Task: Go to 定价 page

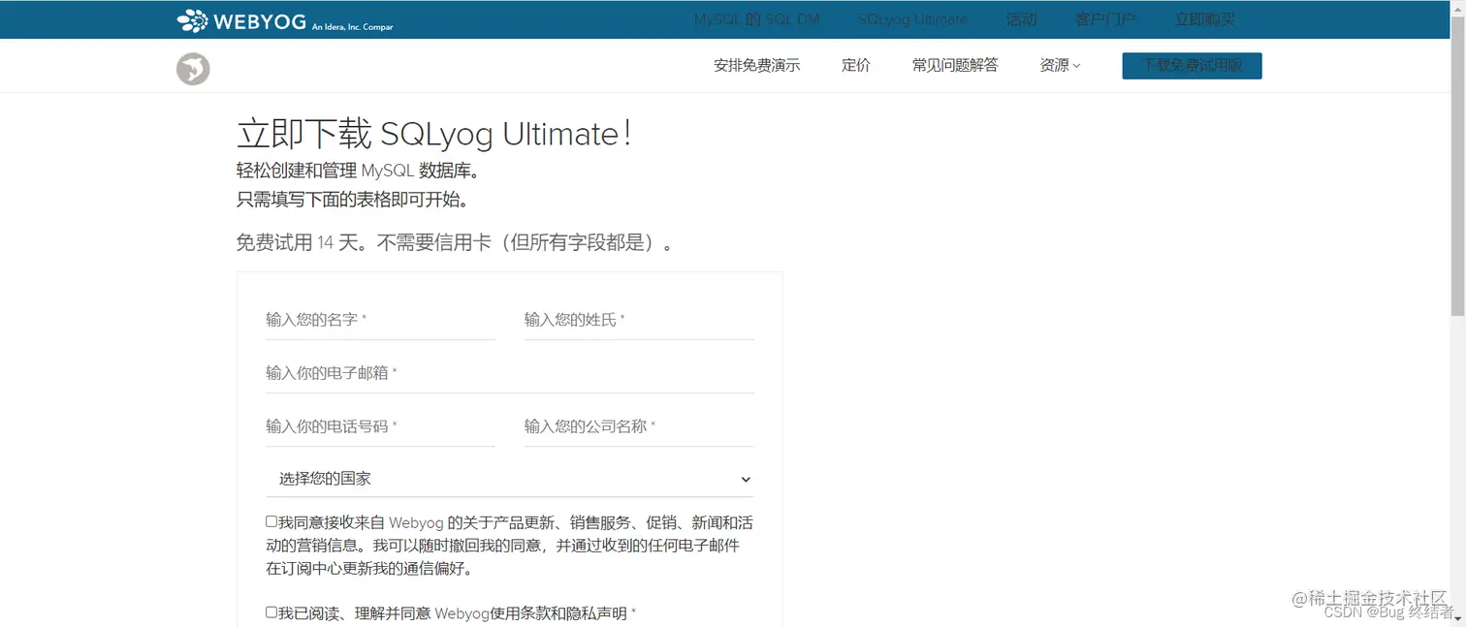Action: point(856,65)
